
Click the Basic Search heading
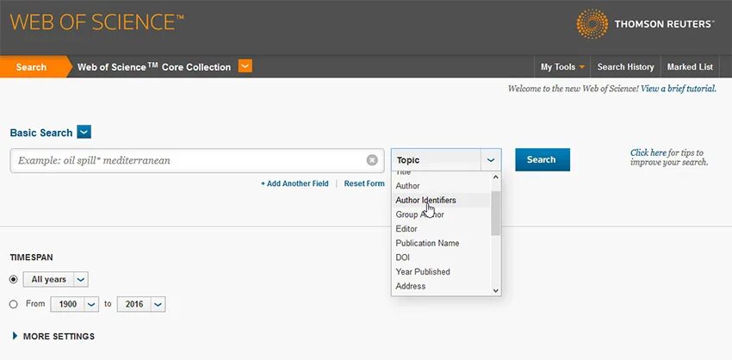41,133
